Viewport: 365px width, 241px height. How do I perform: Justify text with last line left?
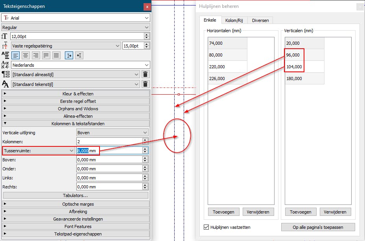click(46, 55)
